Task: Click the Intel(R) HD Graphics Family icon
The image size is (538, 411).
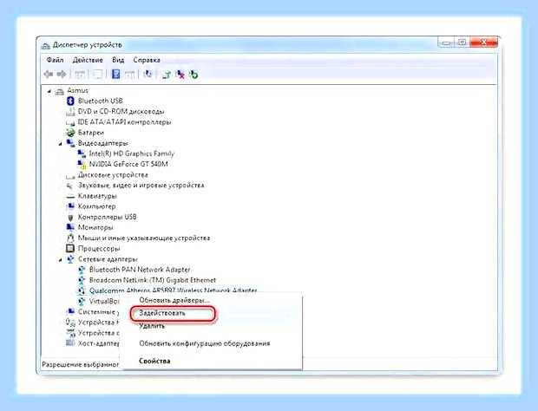Action: (x=82, y=153)
